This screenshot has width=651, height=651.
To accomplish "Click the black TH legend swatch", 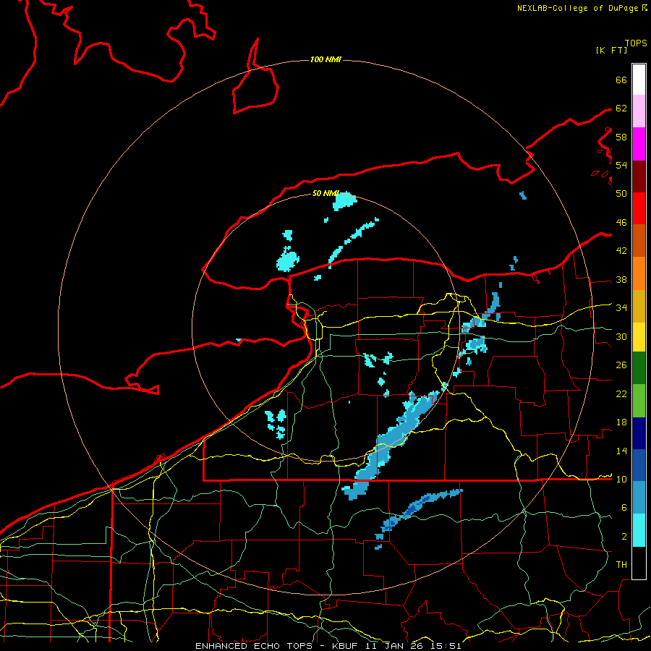I will click(639, 563).
